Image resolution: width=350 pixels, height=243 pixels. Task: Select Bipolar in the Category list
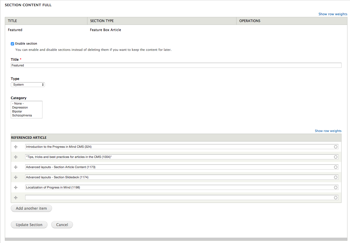tap(17, 112)
